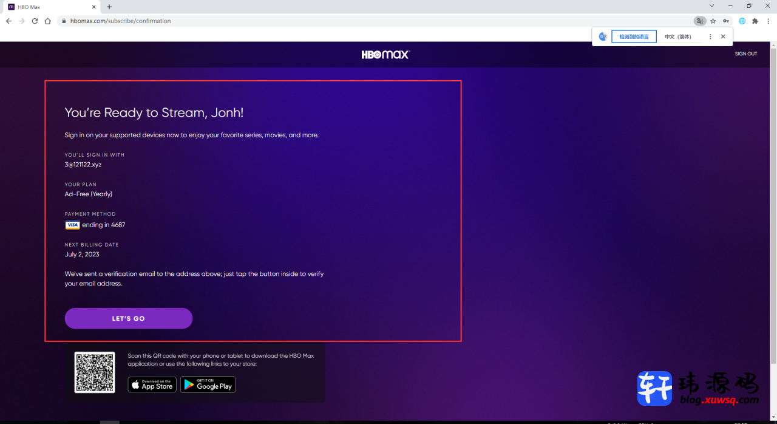The width and height of the screenshot is (777, 424).
Task: Get the app on Google Play
Action: pos(208,385)
